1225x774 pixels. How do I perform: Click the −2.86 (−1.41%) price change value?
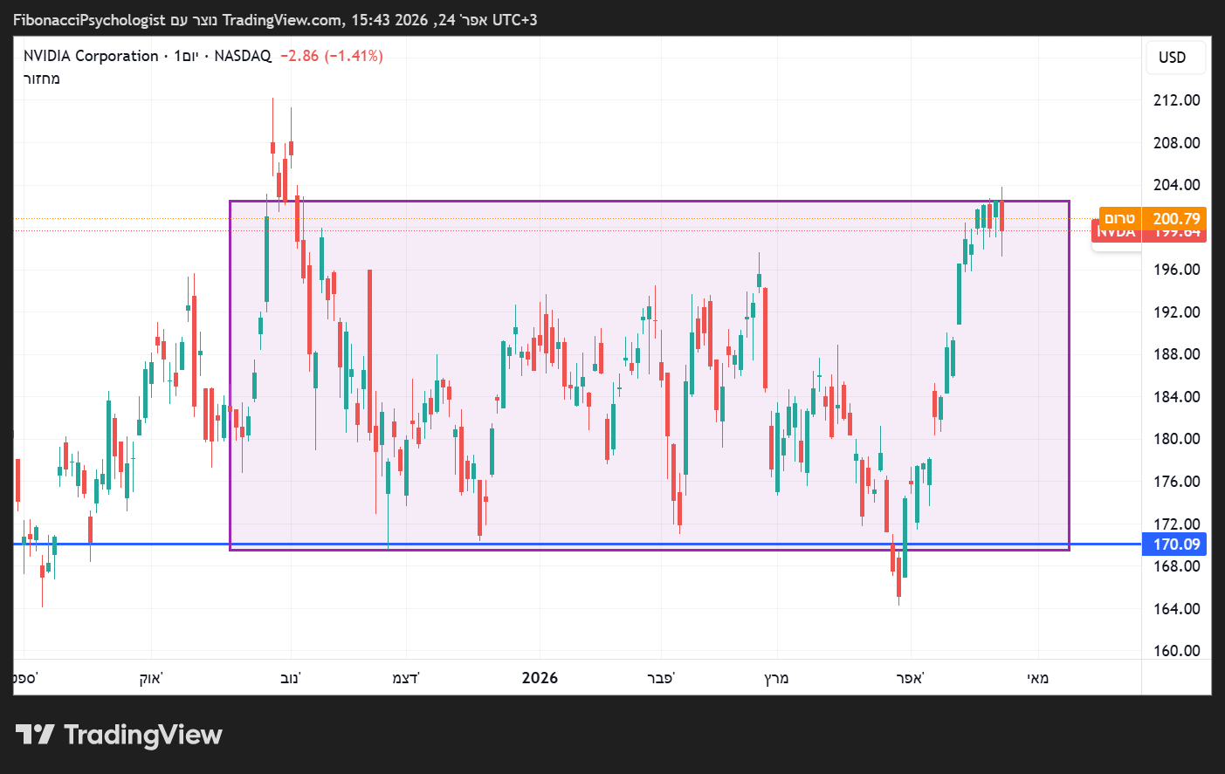tap(332, 56)
